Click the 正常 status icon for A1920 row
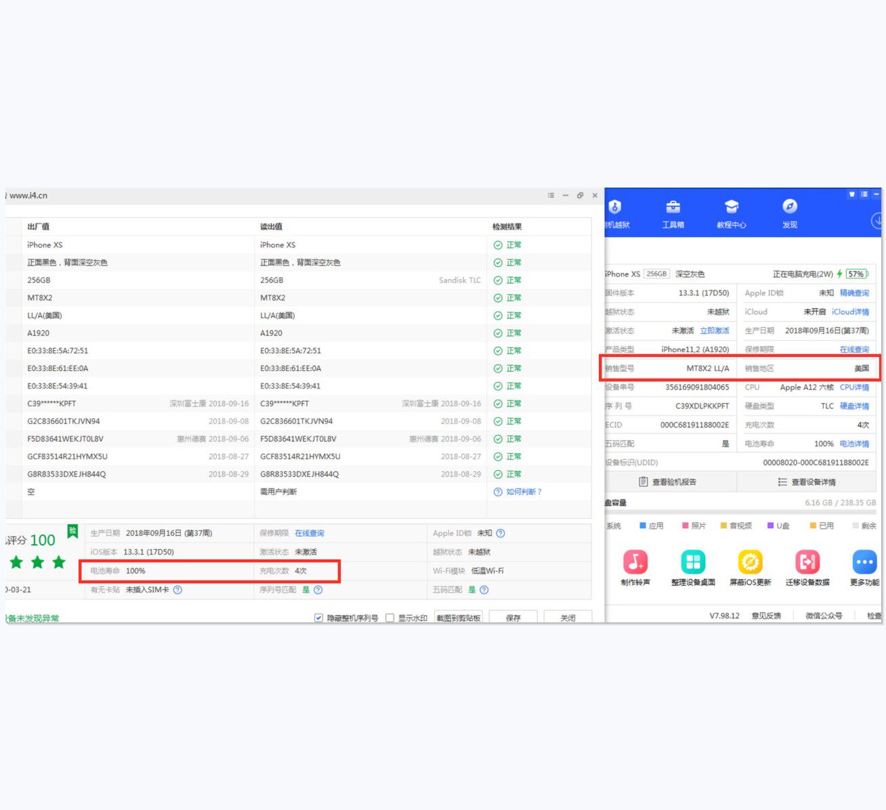 [498, 333]
